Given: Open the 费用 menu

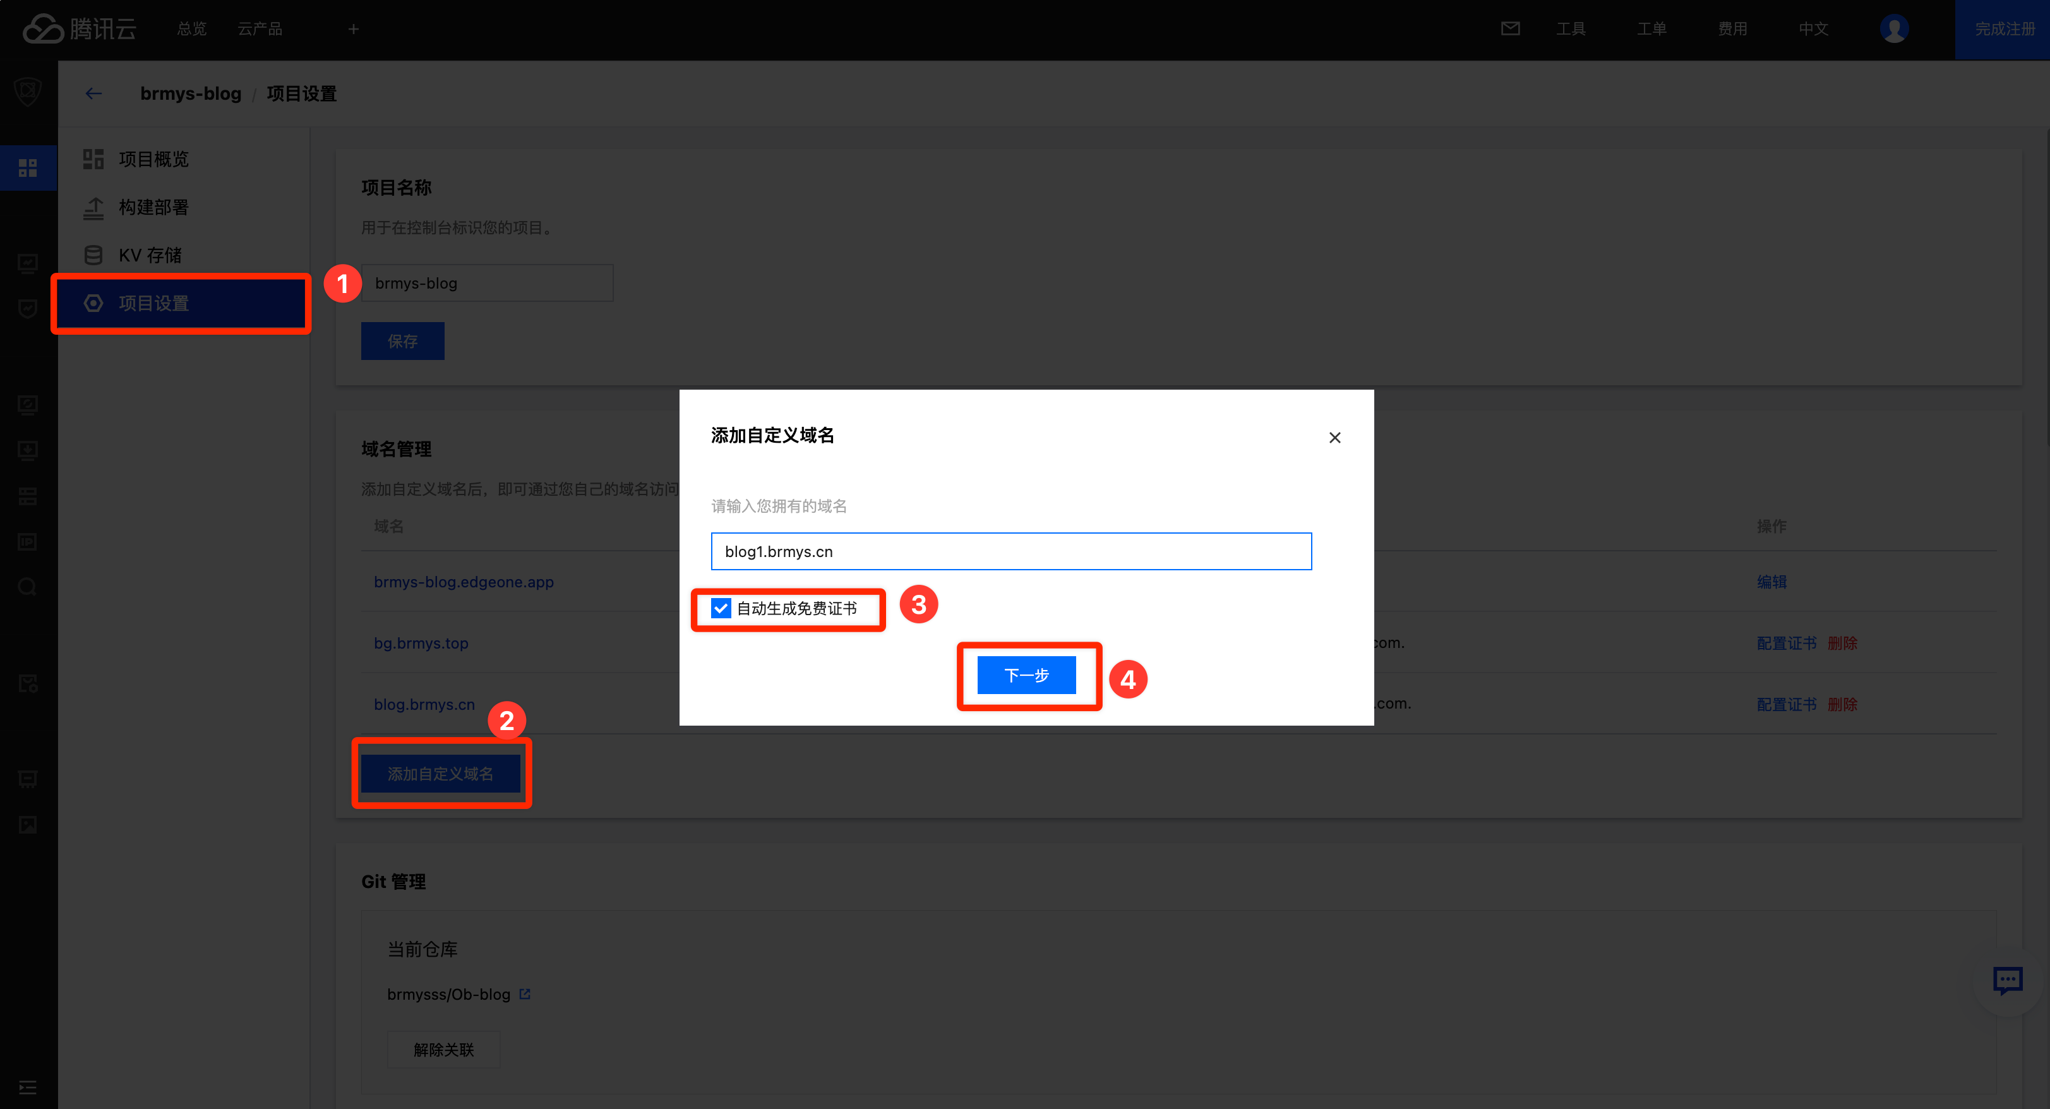Looking at the screenshot, I should [x=1732, y=28].
